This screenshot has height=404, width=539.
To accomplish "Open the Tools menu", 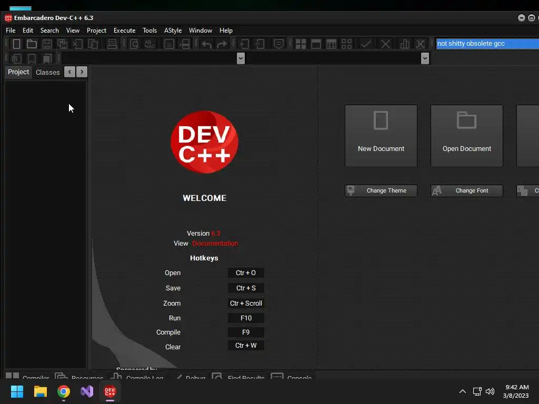I will (150, 30).
